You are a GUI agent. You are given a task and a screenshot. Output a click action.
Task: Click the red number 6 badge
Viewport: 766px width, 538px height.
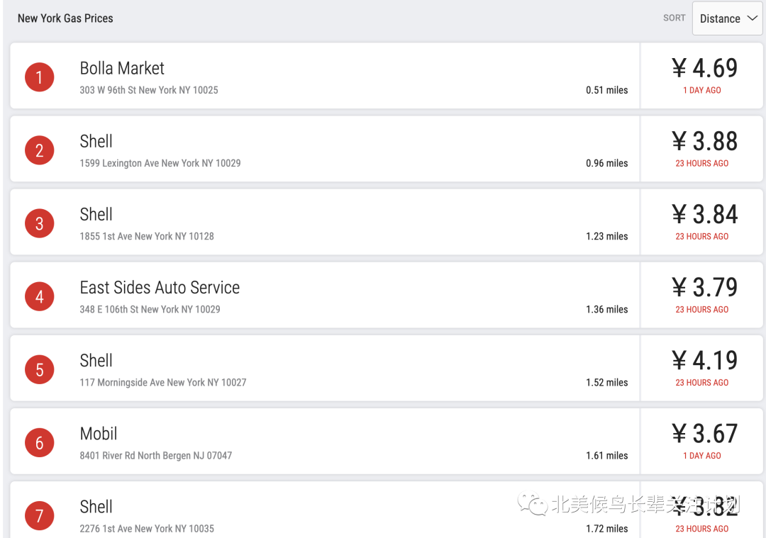pos(40,443)
